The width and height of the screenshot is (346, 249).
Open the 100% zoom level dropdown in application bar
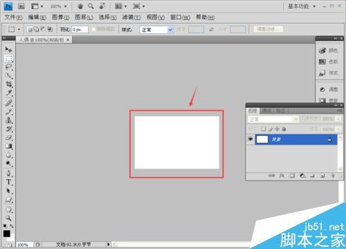pyautogui.click(x=66, y=6)
